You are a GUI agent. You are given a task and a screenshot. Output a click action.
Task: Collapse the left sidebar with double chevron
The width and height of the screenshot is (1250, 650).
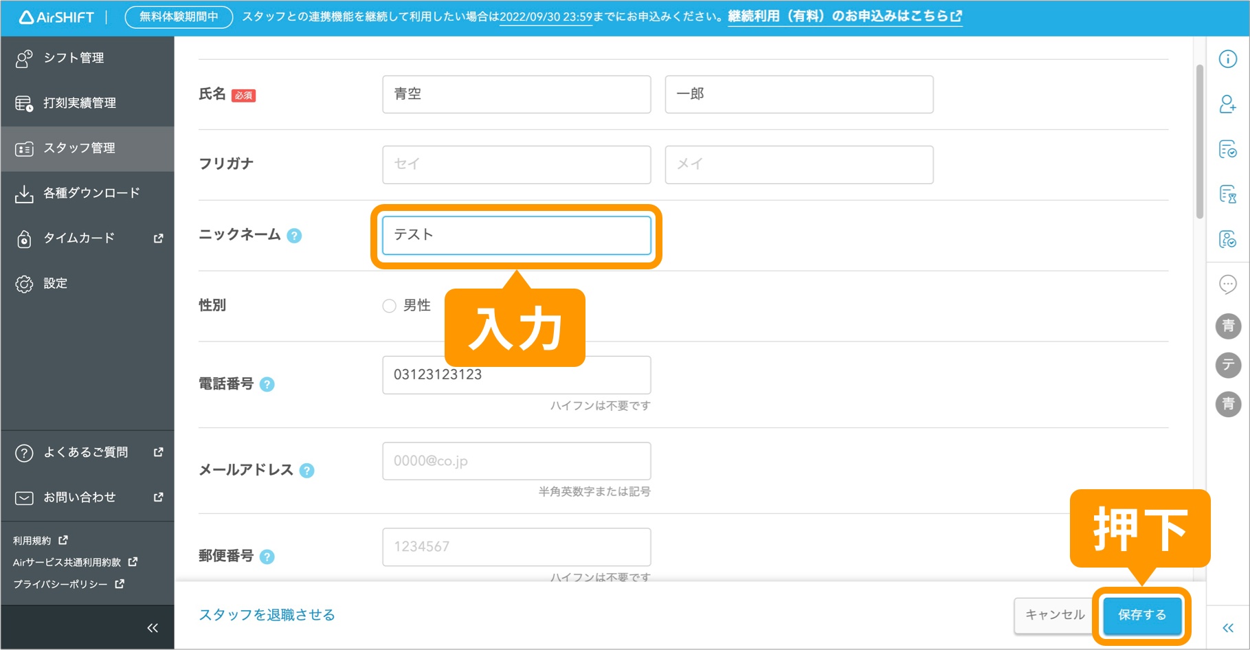click(153, 627)
